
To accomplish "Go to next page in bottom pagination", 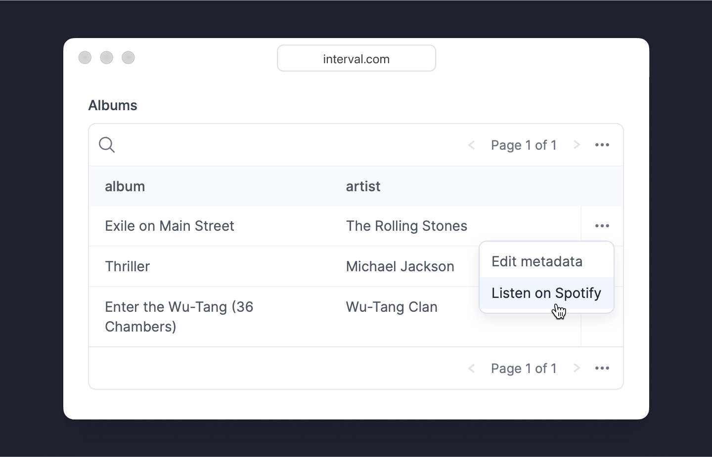I will click(x=576, y=368).
